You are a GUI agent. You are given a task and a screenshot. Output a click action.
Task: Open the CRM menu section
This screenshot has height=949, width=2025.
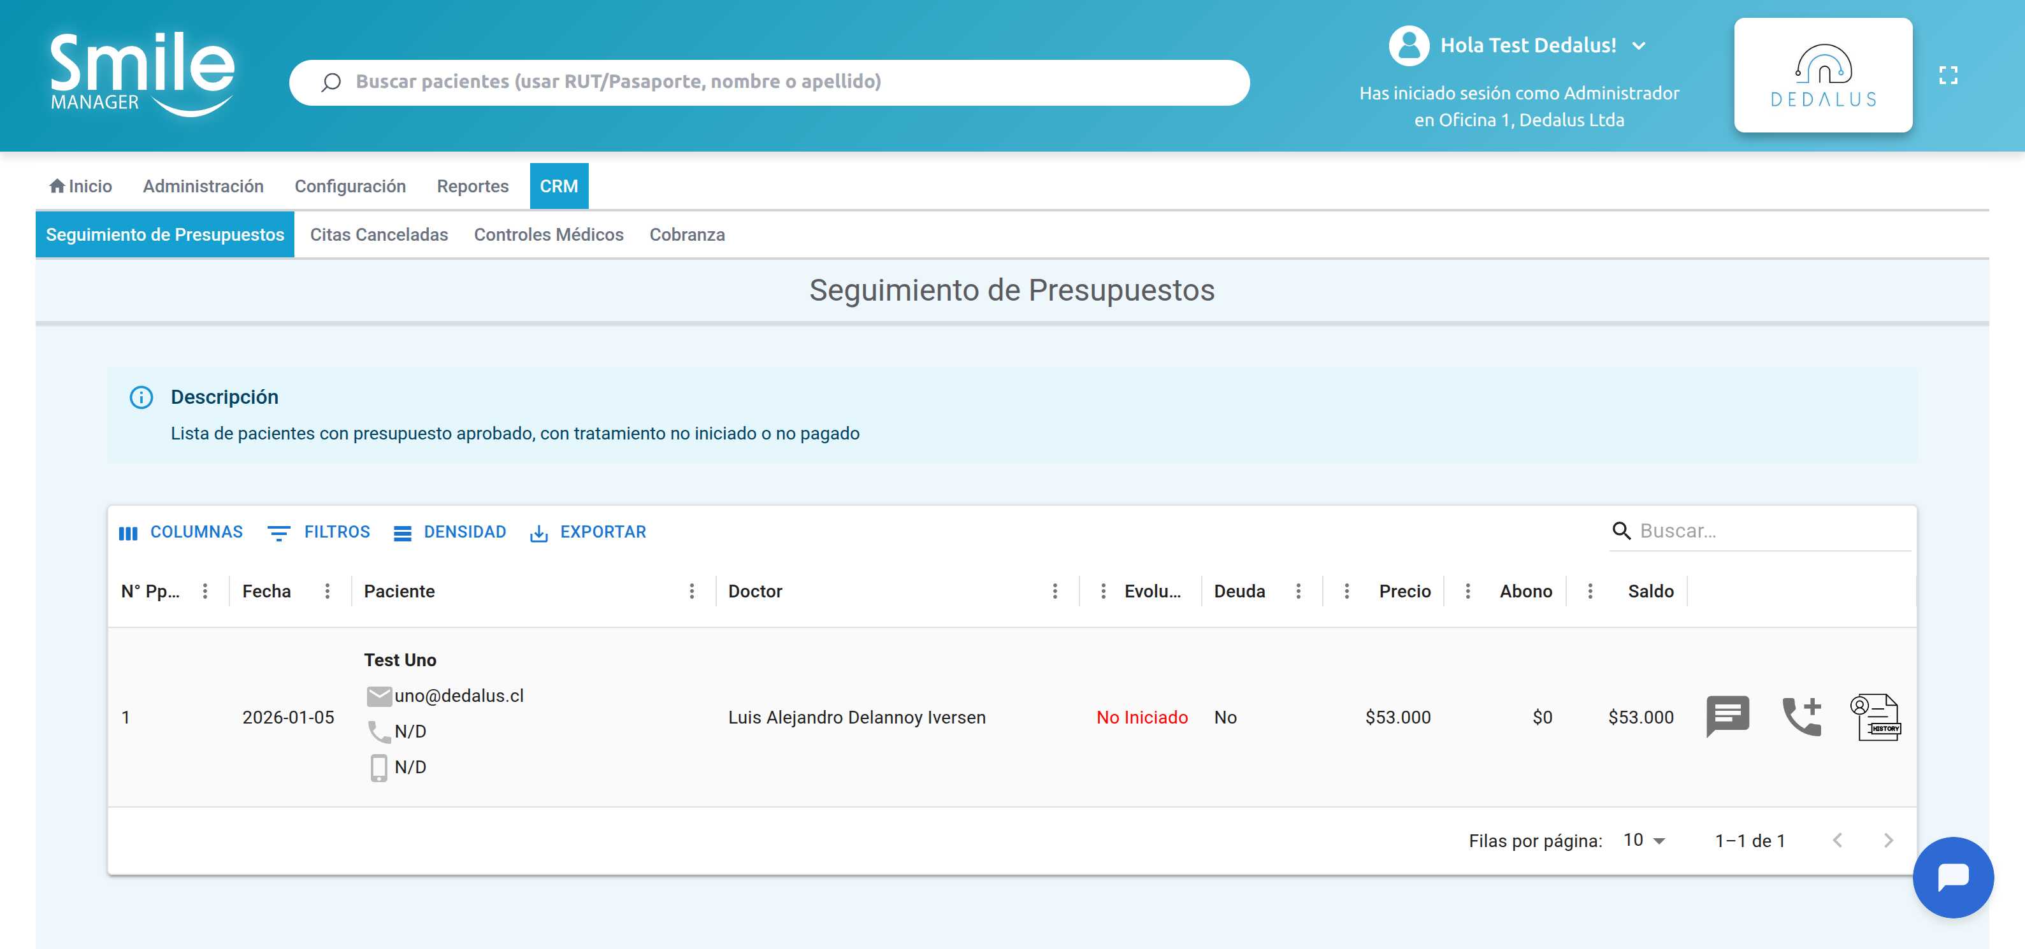point(559,186)
